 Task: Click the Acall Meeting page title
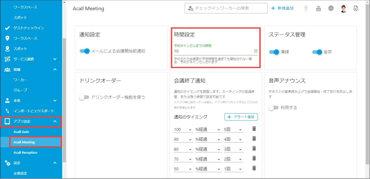(88, 9)
